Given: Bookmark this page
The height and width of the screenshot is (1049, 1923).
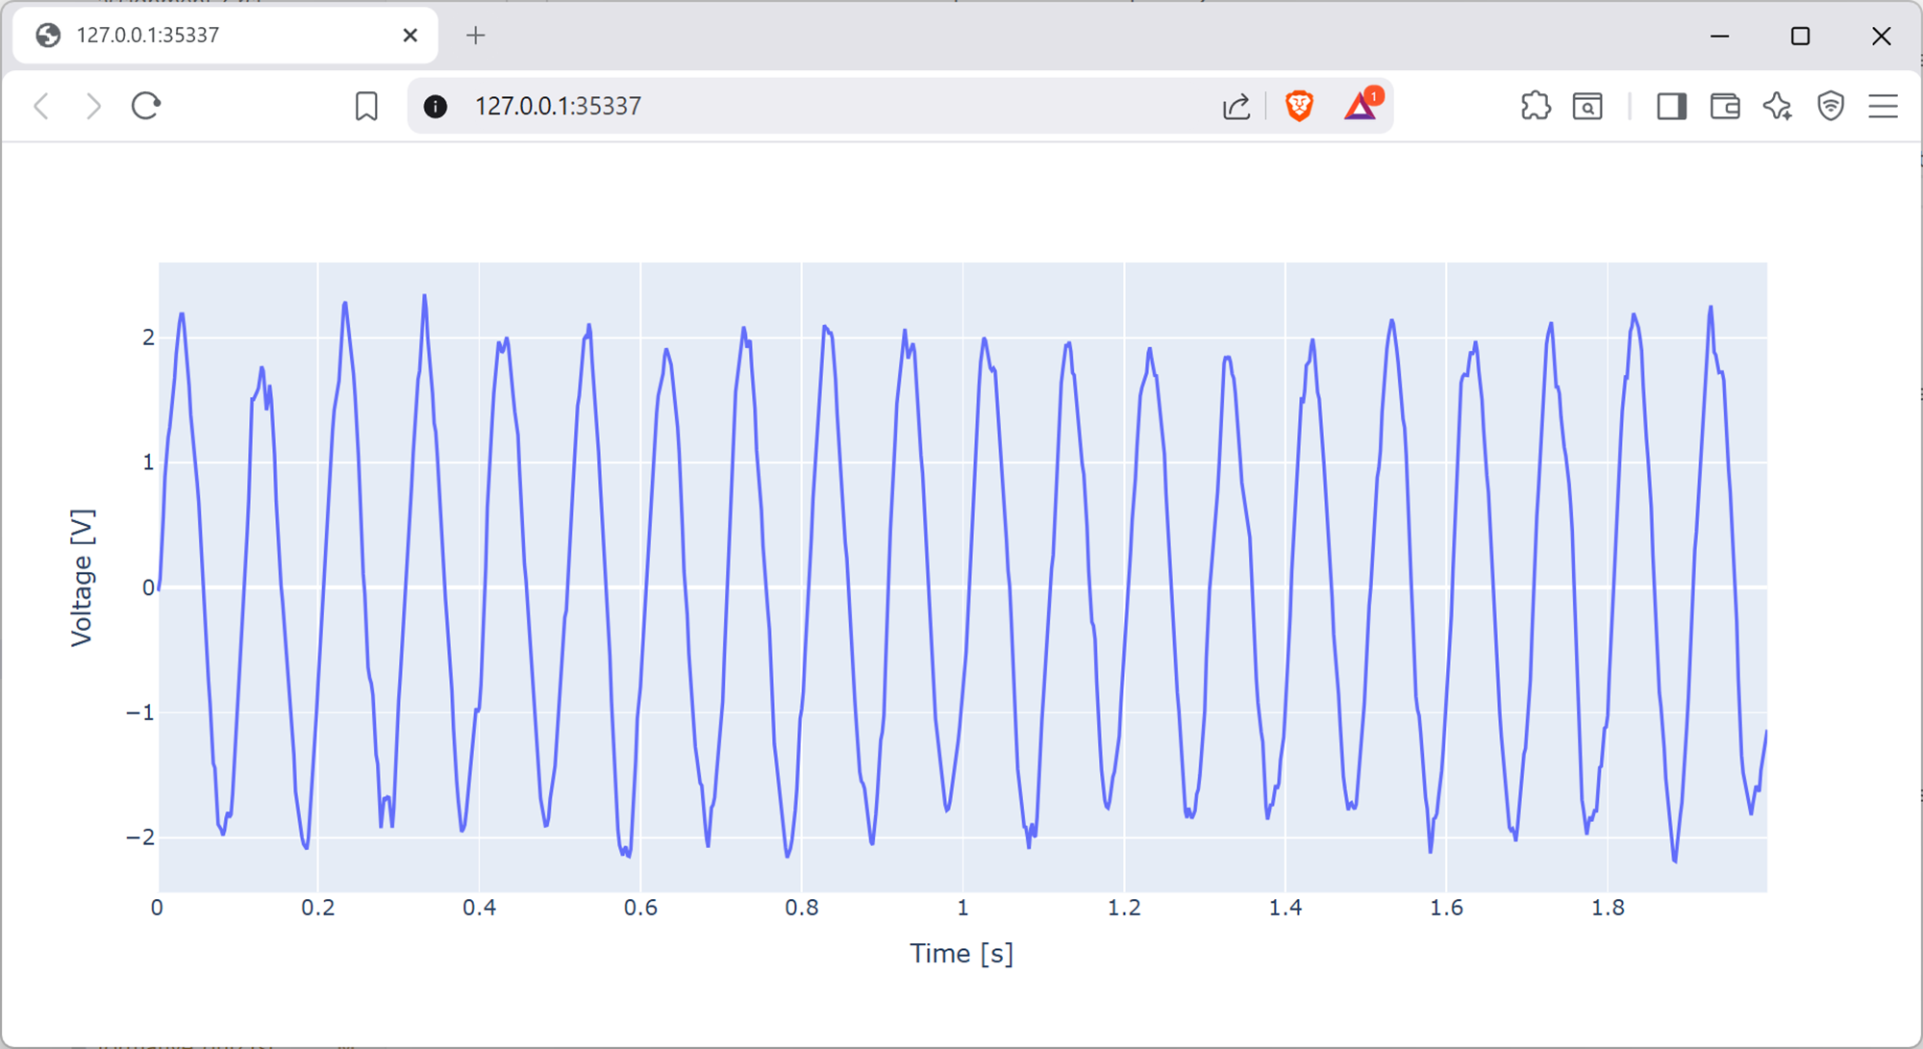Looking at the screenshot, I should (x=366, y=106).
